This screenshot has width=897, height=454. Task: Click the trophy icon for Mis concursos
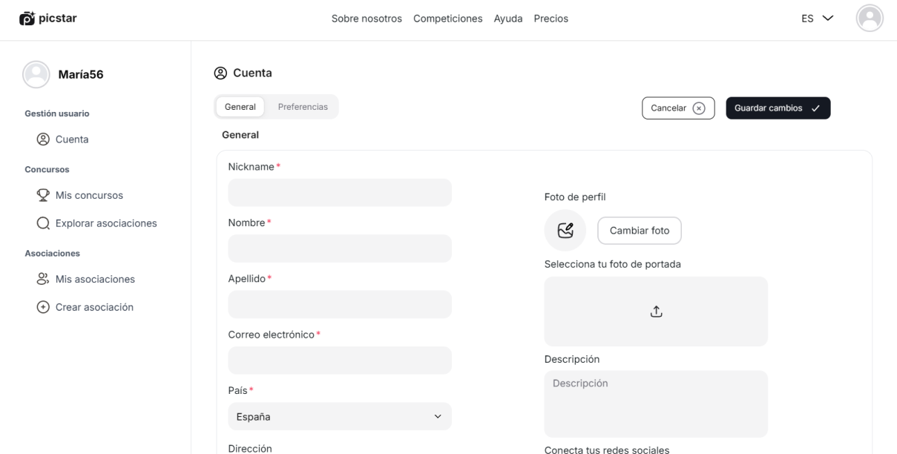[43, 195]
